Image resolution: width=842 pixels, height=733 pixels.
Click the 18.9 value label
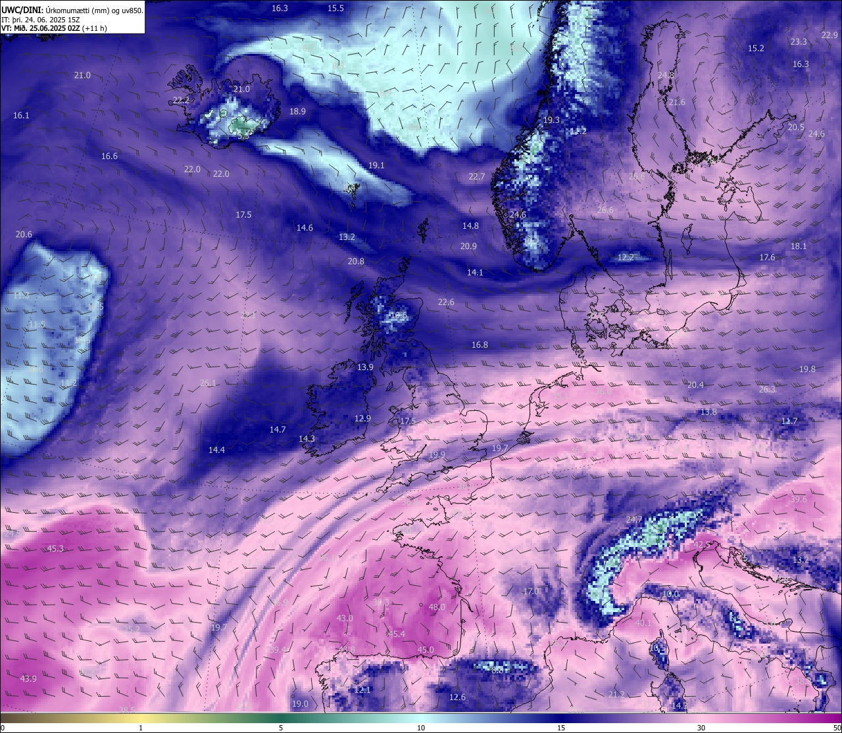coord(298,111)
